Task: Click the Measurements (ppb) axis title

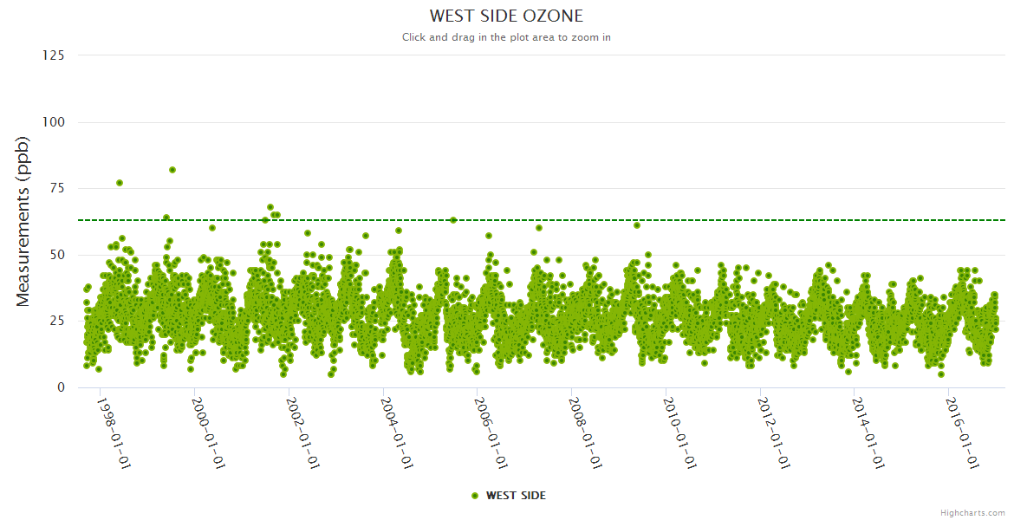Action: [x=23, y=221]
